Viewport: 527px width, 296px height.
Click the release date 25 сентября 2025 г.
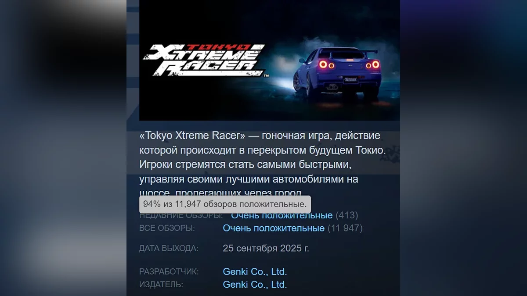266,248
